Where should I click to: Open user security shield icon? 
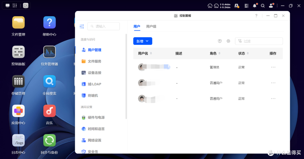point(220,41)
